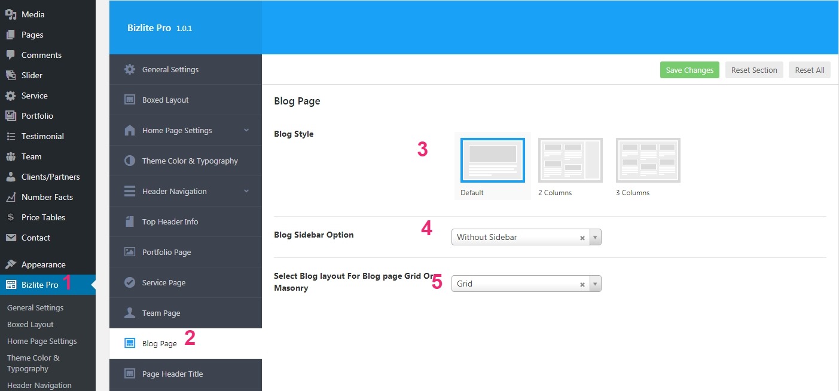Open Boxed Layout submenu link
The image size is (839, 391).
[x=30, y=324]
